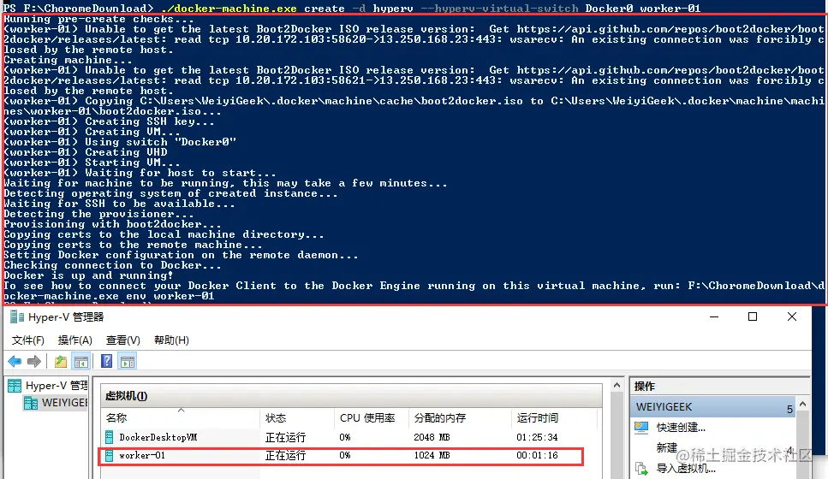The width and height of the screenshot is (828, 479).
Task: Click the Quick Create monitor icon
Action: click(x=641, y=428)
